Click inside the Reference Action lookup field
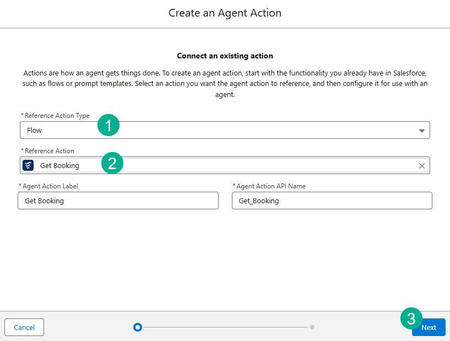 (248, 166)
